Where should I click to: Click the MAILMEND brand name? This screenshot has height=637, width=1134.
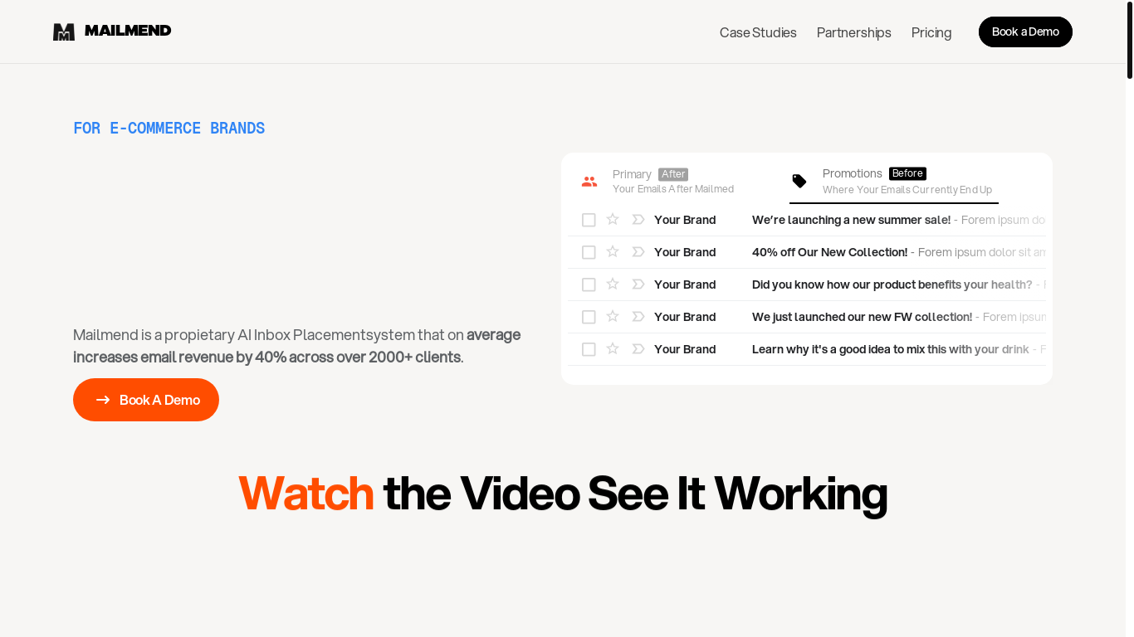pyautogui.click(x=128, y=31)
